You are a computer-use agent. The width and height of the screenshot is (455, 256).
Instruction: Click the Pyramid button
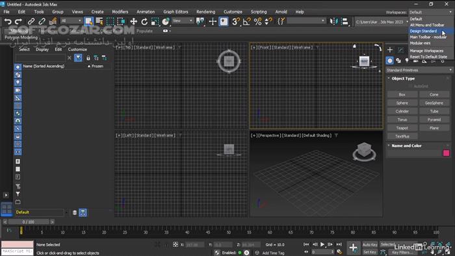point(434,120)
